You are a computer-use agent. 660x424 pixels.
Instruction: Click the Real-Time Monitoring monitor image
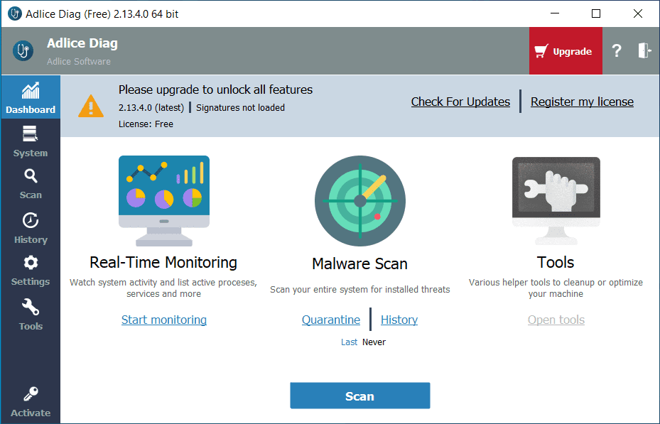click(x=163, y=201)
